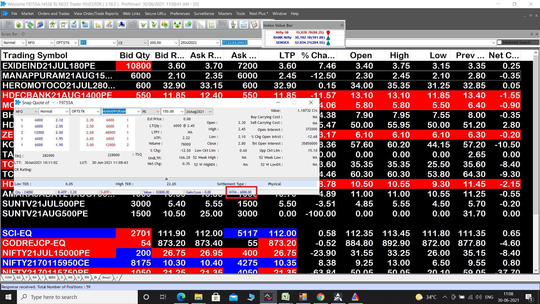Click the small green cart toolbar icon

click(143, 25)
